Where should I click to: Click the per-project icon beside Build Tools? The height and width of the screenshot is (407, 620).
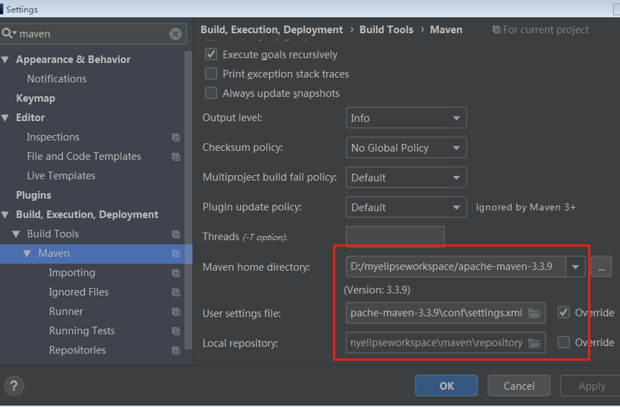176,235
